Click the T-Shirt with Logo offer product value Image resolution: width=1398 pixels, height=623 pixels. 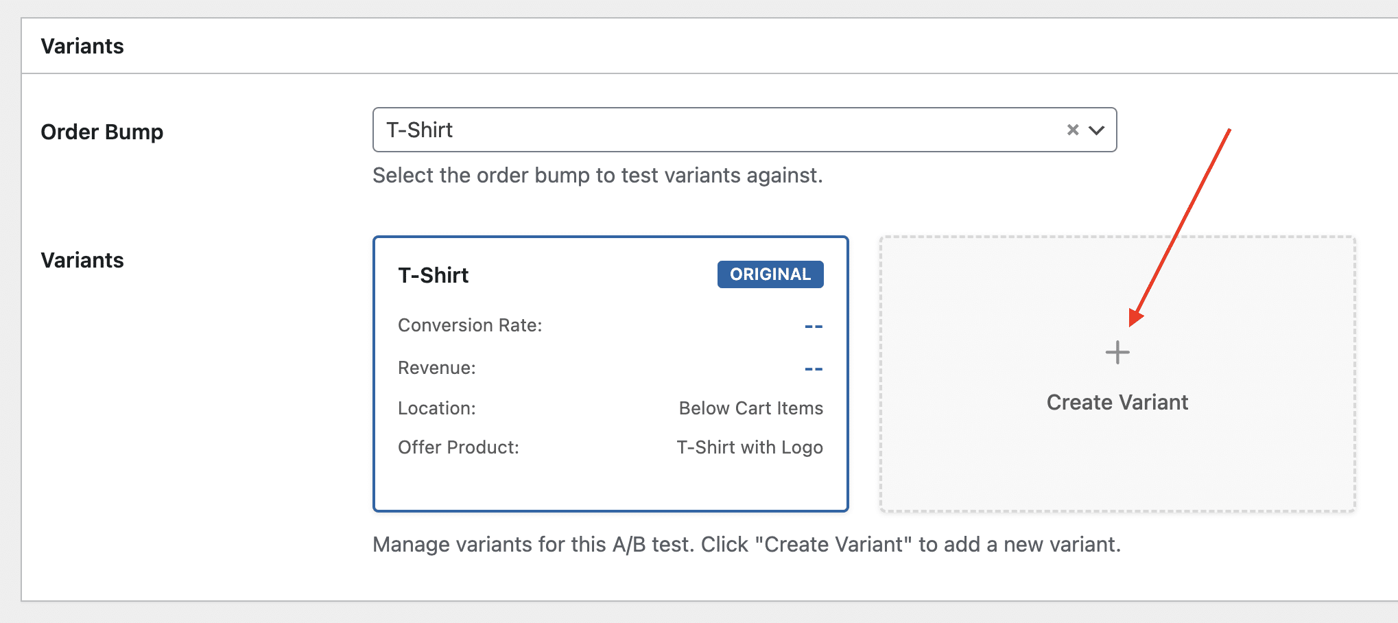point(749,447)
